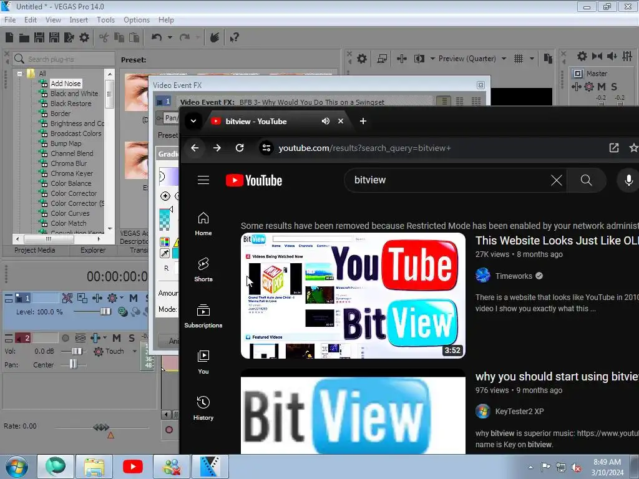Select Chroma Keyer plug-in

pos(72,173)
